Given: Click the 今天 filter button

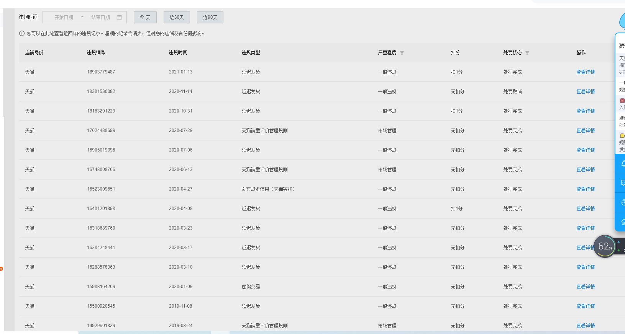Looking at the screenshot, I should pyautogui.click(x=145, y=17).
